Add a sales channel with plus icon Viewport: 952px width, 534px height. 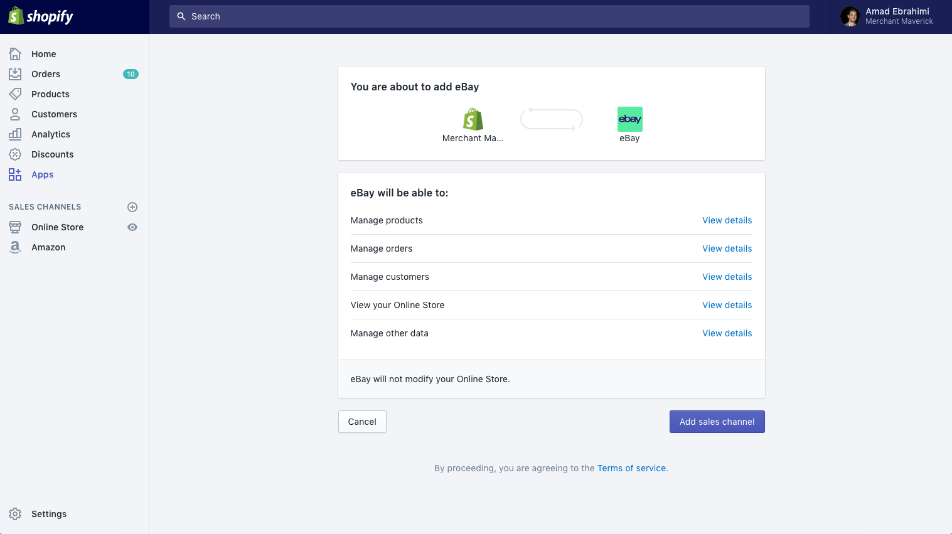tap(132, 207)
